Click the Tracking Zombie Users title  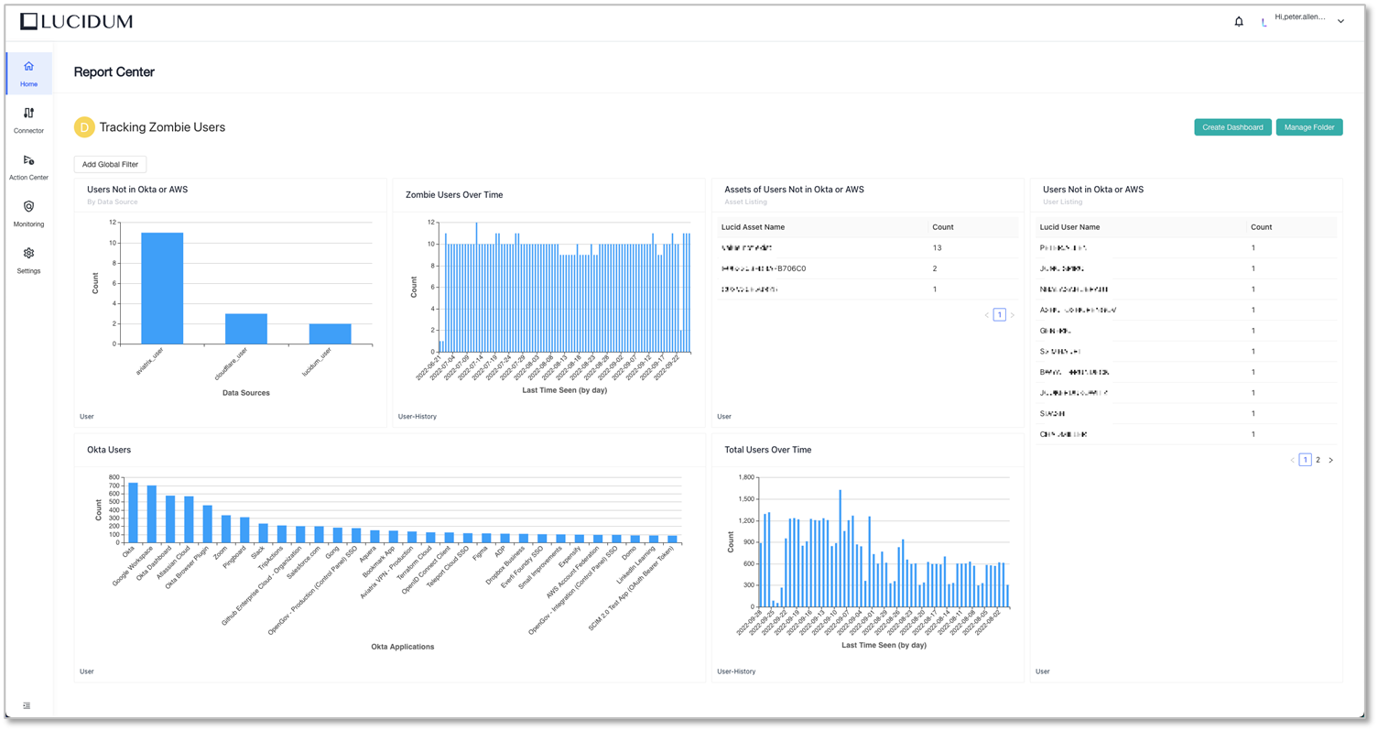162,127
